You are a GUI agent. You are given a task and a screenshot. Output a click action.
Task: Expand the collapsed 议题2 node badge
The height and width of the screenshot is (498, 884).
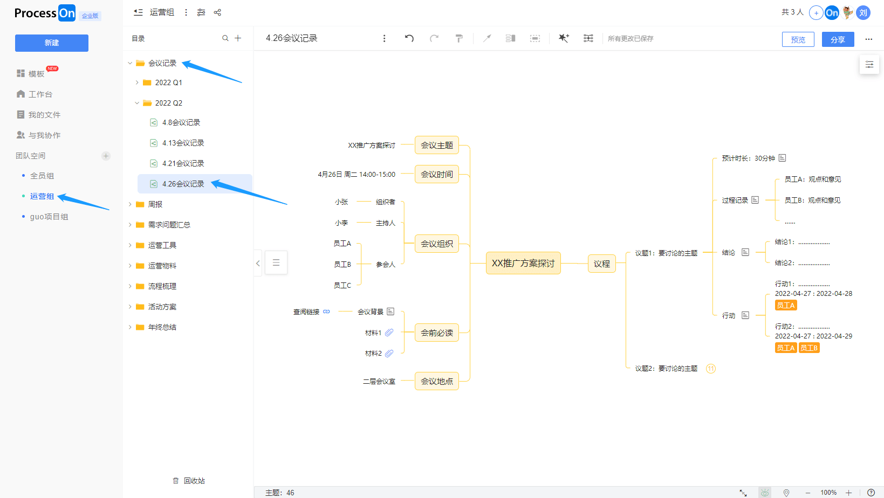711,369
